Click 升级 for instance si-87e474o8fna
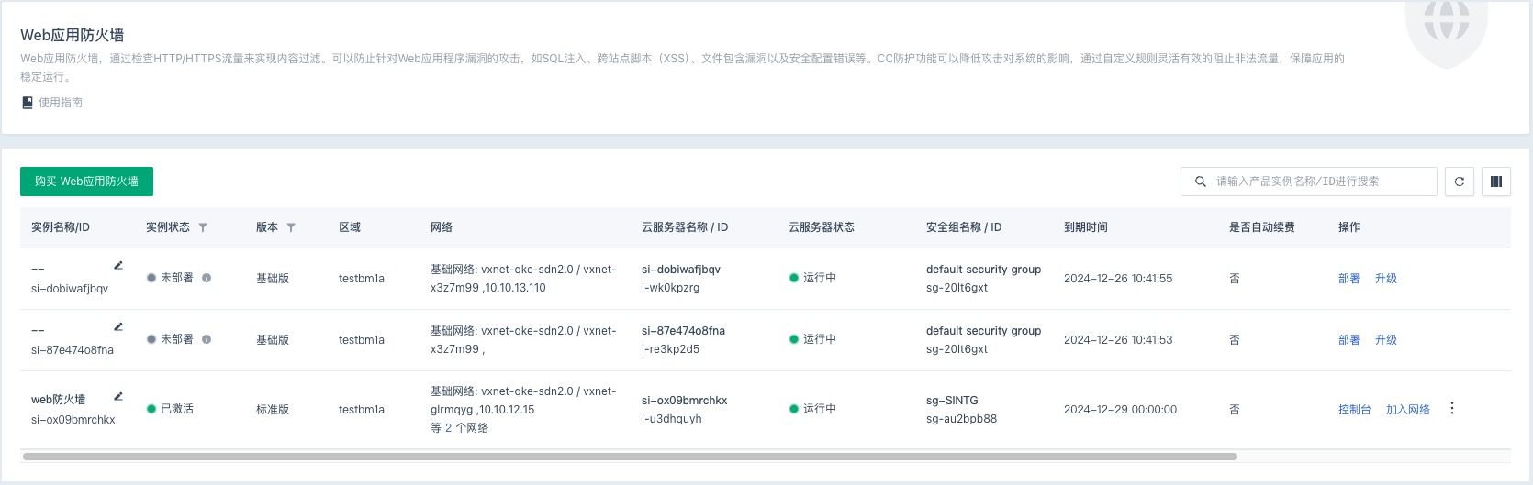This screenshot has height=485, width=1533. 1386,340
